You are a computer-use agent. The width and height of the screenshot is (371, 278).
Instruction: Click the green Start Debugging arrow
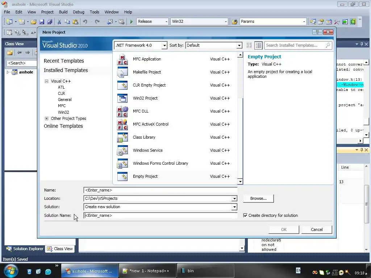[x=132, y=21]
